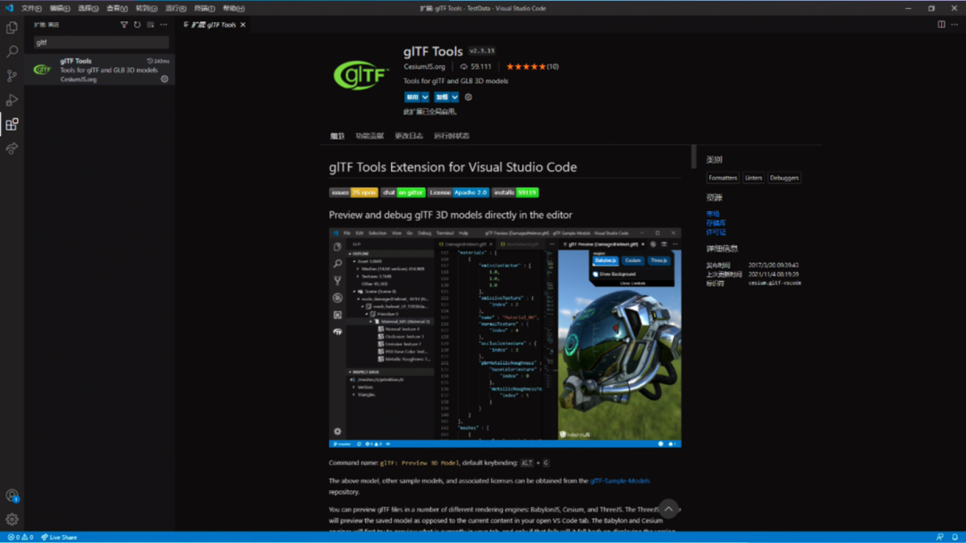Click the VS Code logo in title bar
Viewport: 966px width, 543px height.
[x=9, y=8]
